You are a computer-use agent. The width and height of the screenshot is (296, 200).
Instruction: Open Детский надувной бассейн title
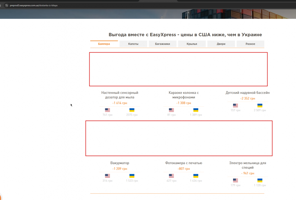[248, 93]
